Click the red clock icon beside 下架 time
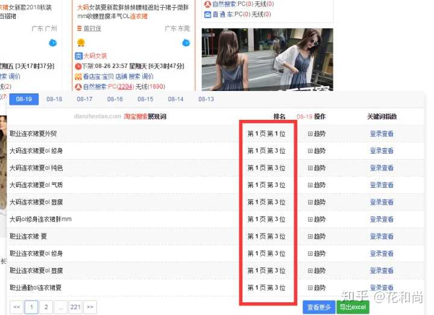The width and height of the screenshot is (434, 315). coord(78,66)
